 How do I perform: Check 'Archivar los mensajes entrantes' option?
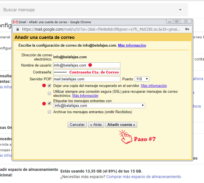49,112
